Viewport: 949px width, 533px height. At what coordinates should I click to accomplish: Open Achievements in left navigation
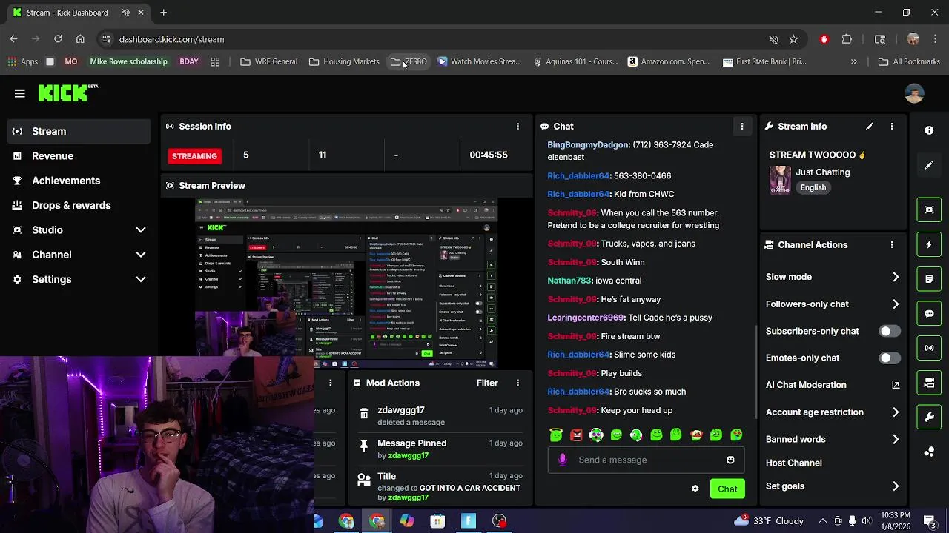coord(79,181)
